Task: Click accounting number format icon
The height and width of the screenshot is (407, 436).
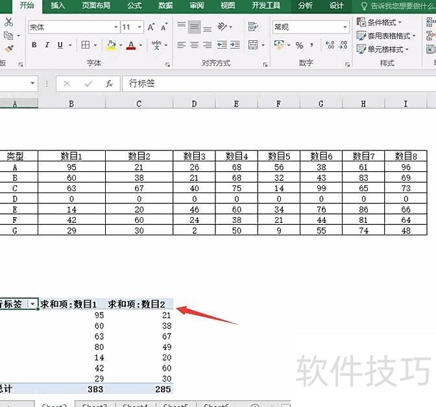Action: [x=279, y=45]
